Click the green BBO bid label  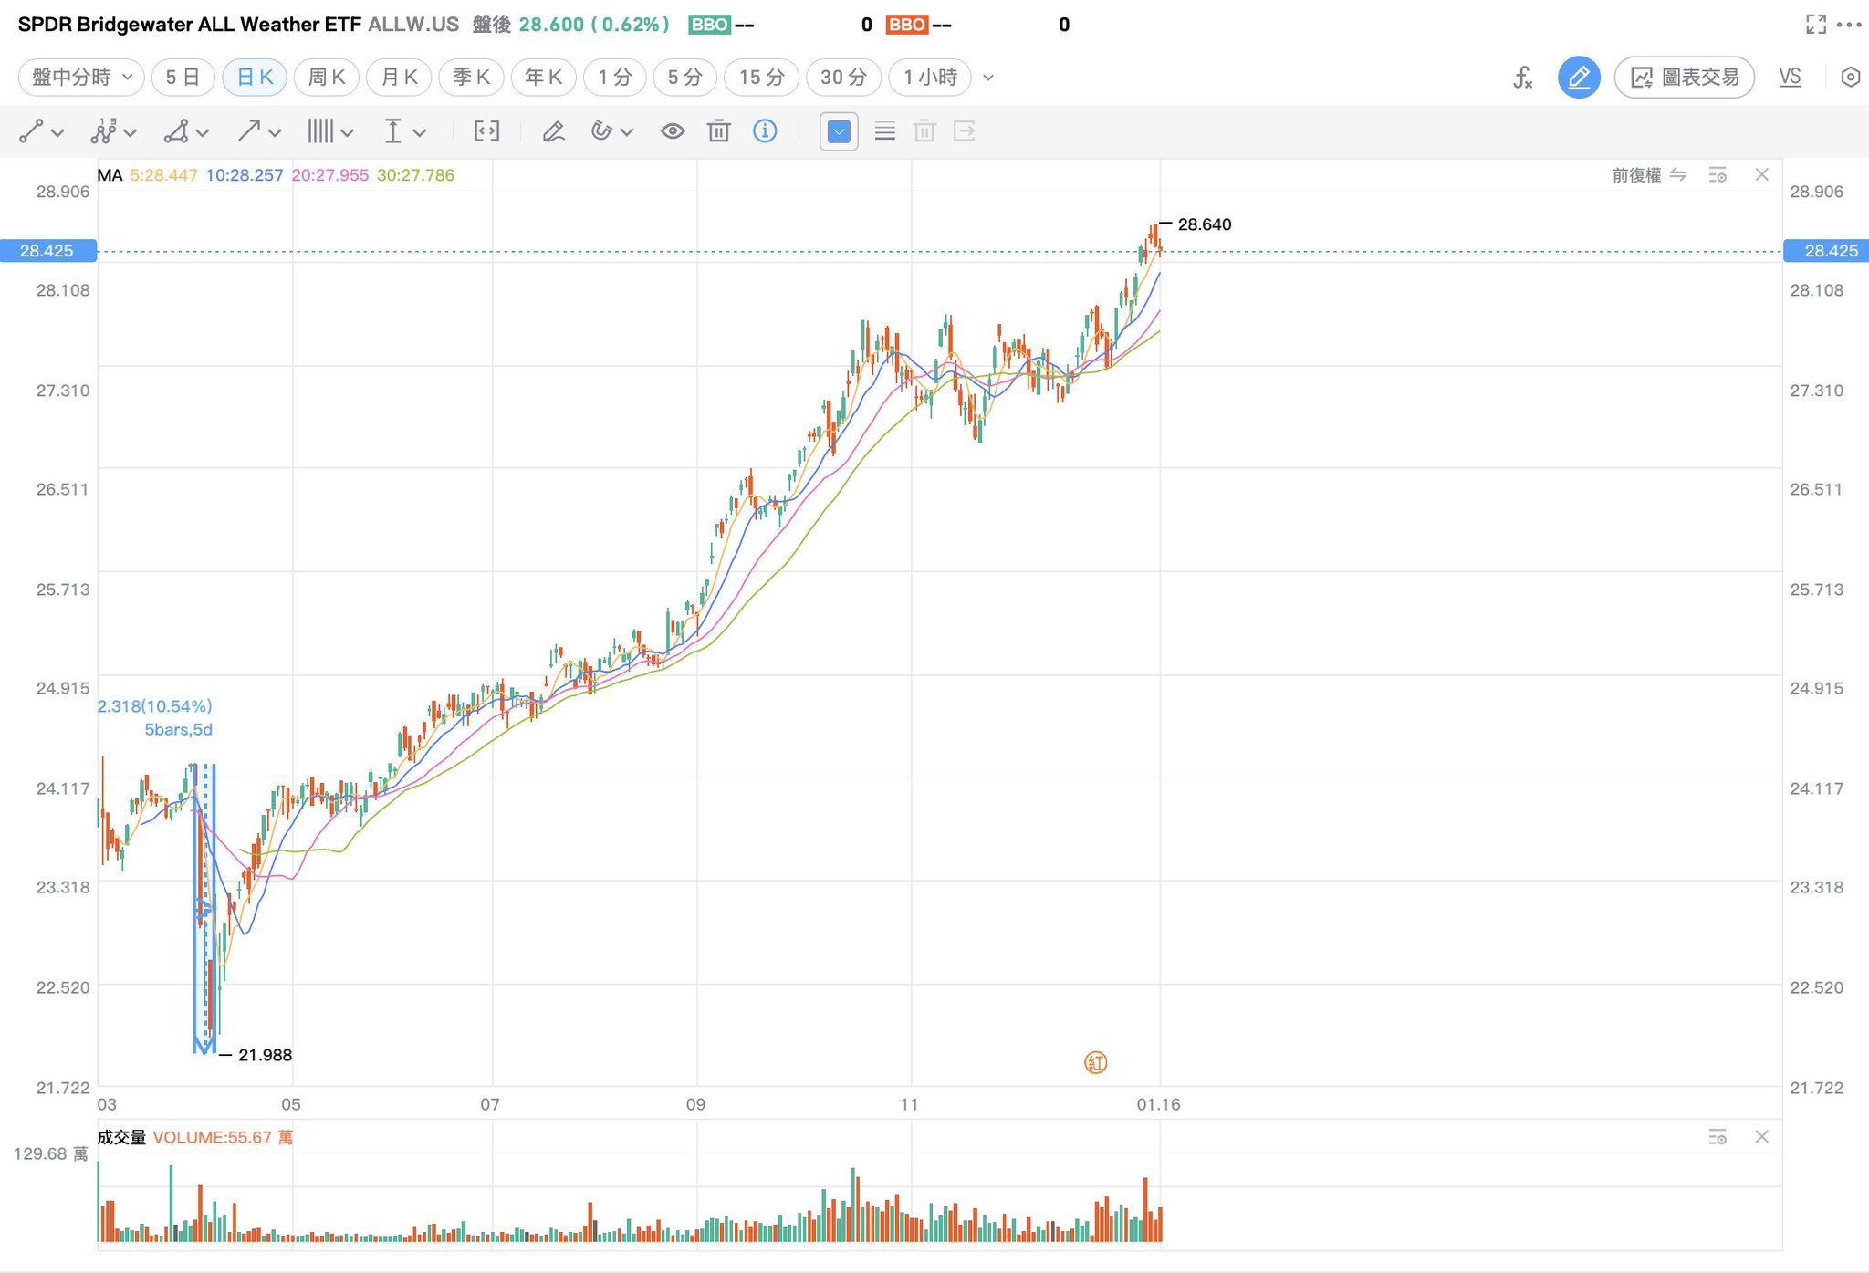(709, 25)
